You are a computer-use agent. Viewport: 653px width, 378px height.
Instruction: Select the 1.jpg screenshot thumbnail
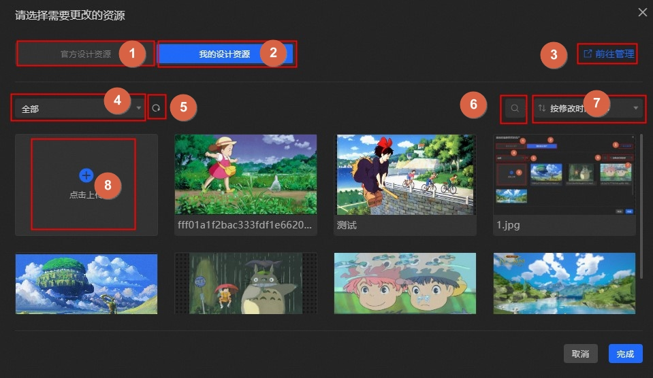click(x=564, y=174)
